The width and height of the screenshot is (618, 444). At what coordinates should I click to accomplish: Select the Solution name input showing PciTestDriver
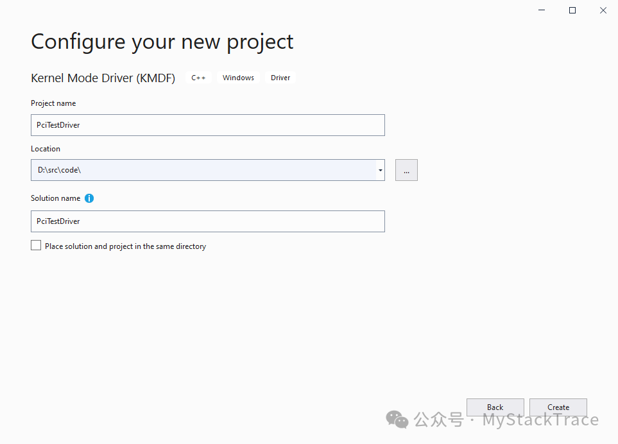[207, 221]
